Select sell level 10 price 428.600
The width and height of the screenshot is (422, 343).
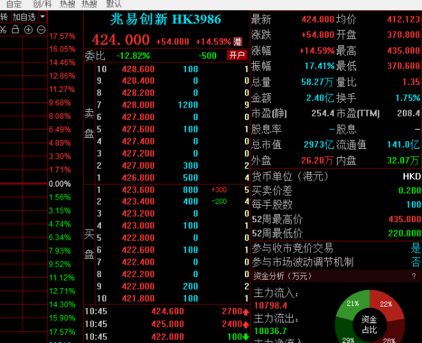tap(138, 69)
